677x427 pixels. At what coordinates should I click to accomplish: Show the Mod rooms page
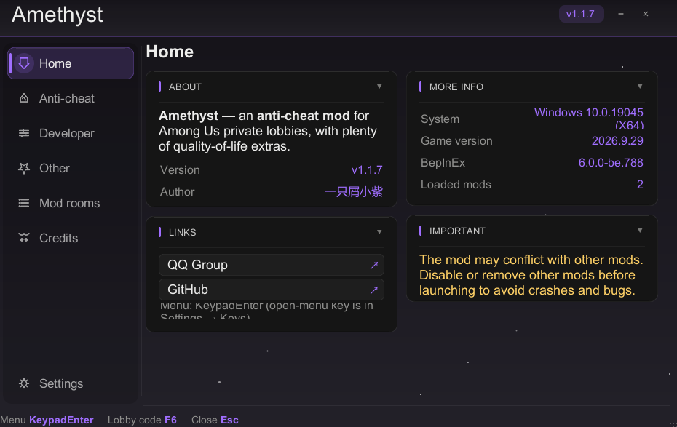71,203
